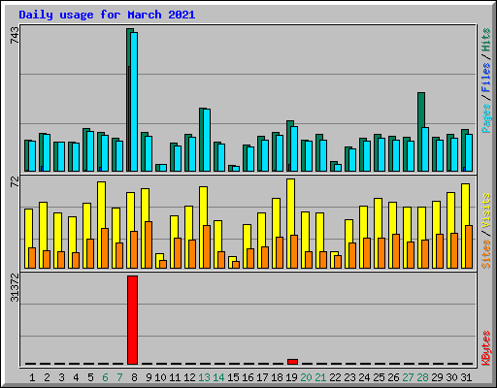Click the 31372 KBytes axis label
Screen dimensions: 497x388
click(x=15, y=288)
